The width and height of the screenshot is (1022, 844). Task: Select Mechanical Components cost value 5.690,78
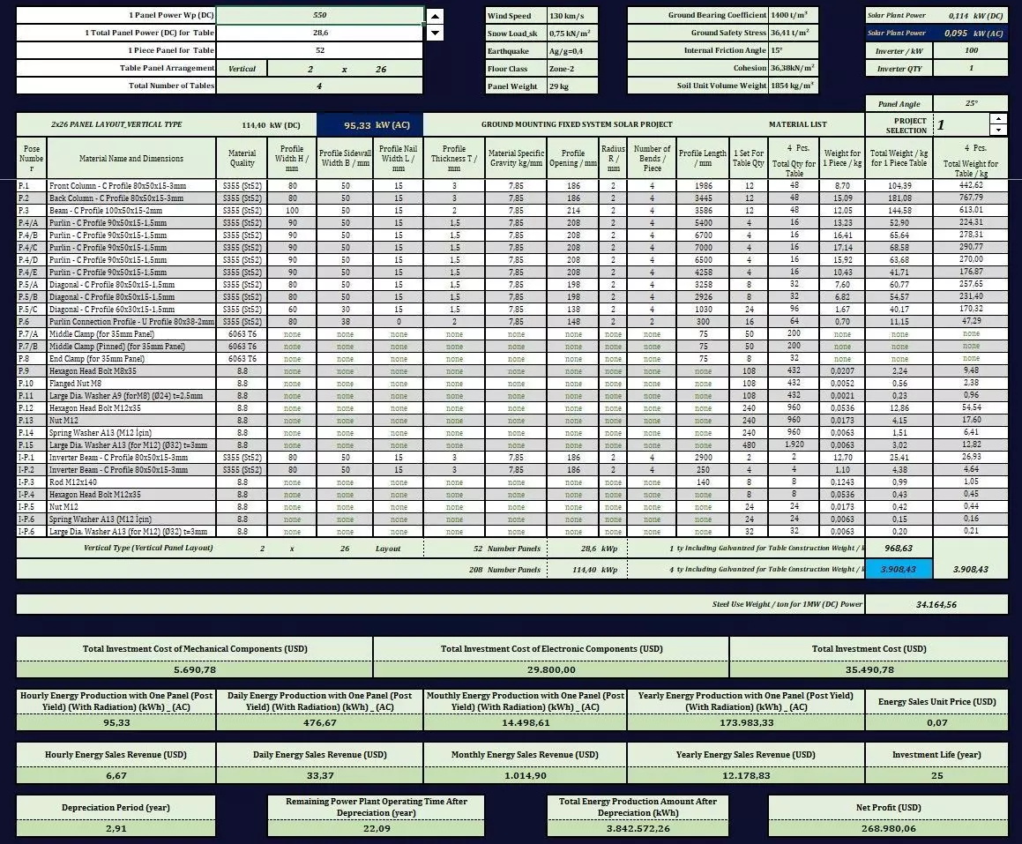pyautogui.click(x=194, y=670)
